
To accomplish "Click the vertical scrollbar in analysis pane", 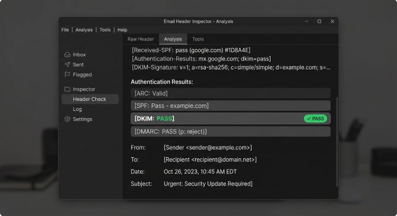I will (337, 142).
